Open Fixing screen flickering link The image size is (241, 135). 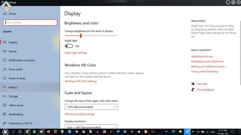(204, 72)
